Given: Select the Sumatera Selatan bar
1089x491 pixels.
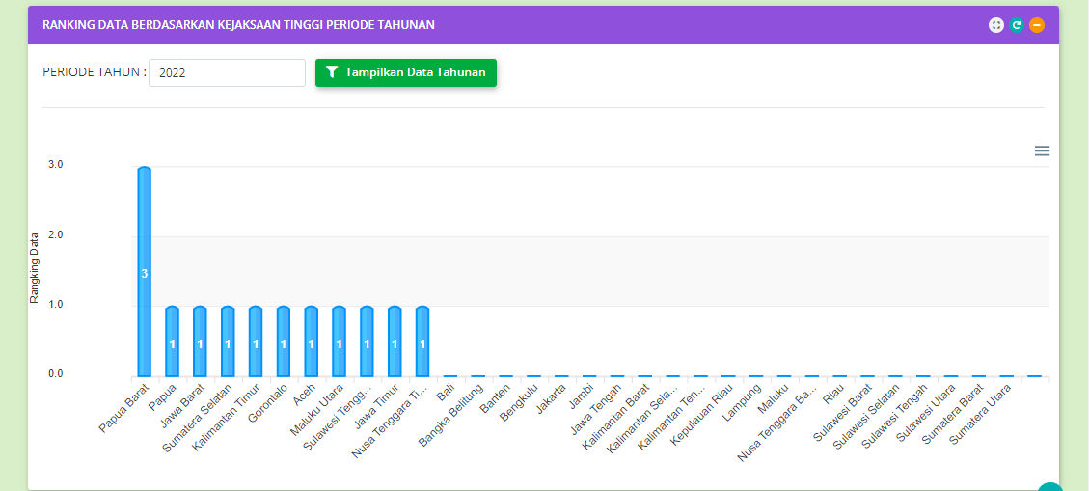Looking at the screenshot, I should (228, 341).
